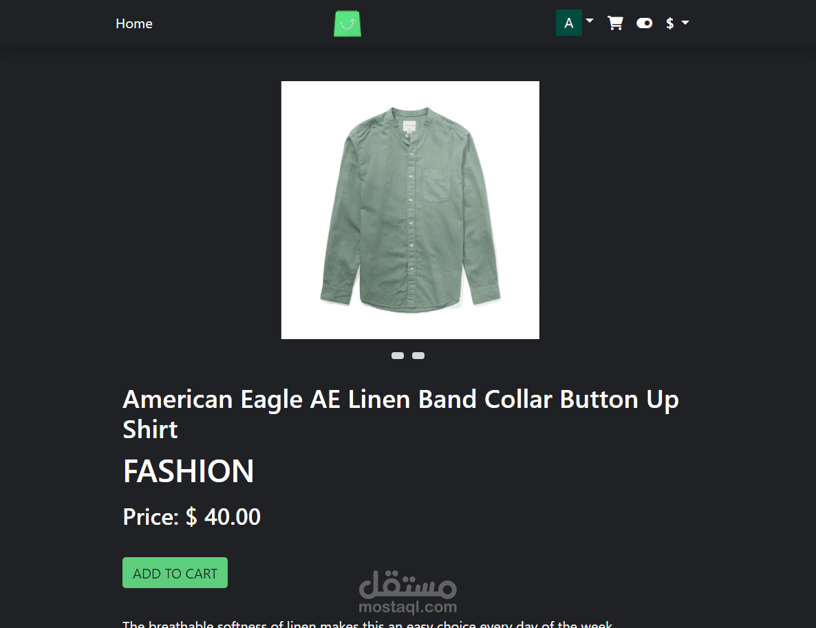Click the American Eagle product title

pos(400,414)
